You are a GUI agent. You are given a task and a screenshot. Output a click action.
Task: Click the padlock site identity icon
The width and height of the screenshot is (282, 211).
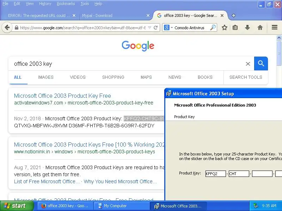click(x=16, y=28)
